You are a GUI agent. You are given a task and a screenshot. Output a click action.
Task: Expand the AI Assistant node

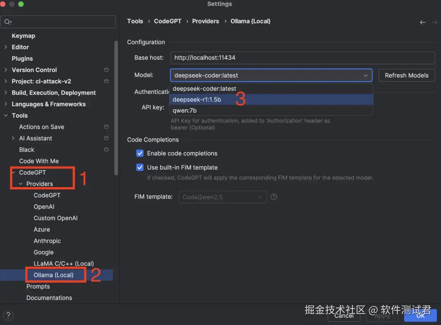pos(13,138)
